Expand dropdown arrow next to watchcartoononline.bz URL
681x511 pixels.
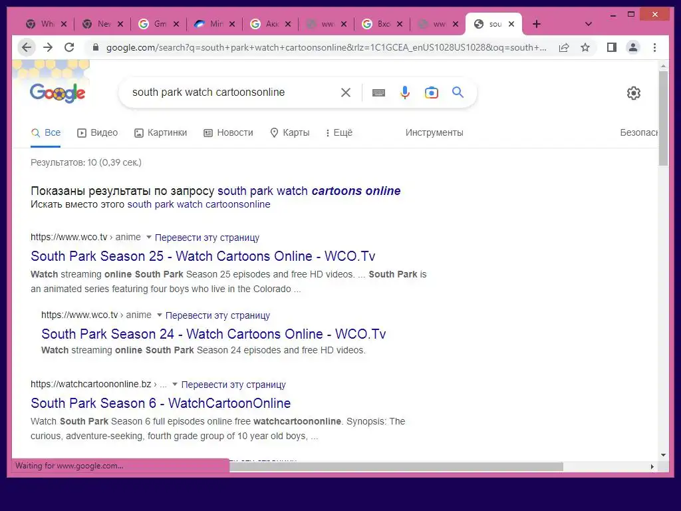[x=175, y=384]
